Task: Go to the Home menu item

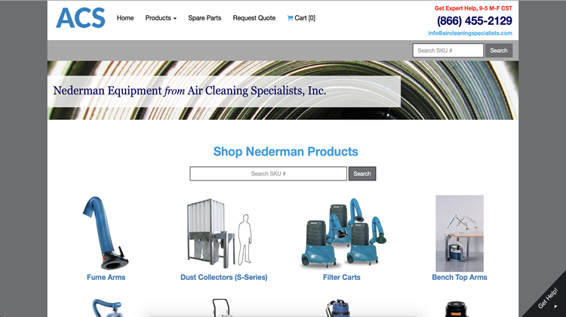Action: [x=125, y=18]
